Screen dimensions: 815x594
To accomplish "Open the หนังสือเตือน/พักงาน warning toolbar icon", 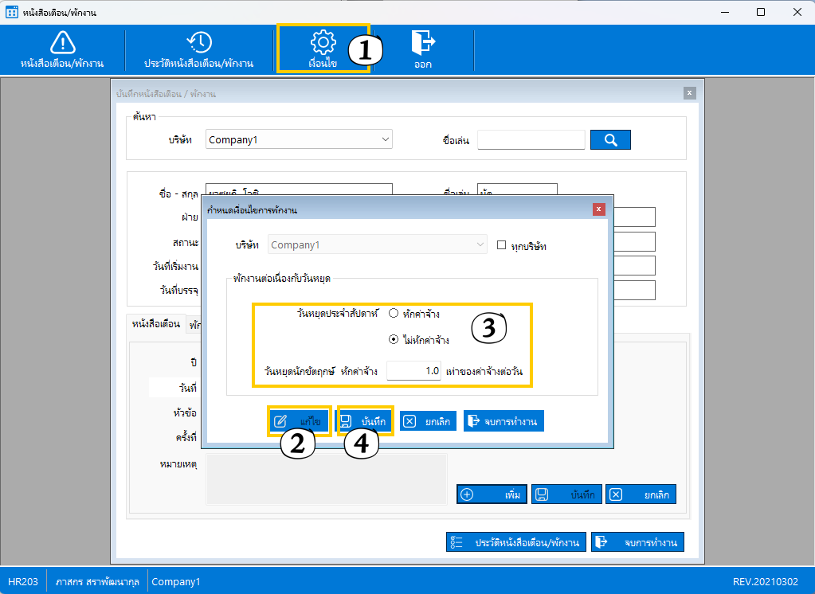I will (x=62, y=43).
